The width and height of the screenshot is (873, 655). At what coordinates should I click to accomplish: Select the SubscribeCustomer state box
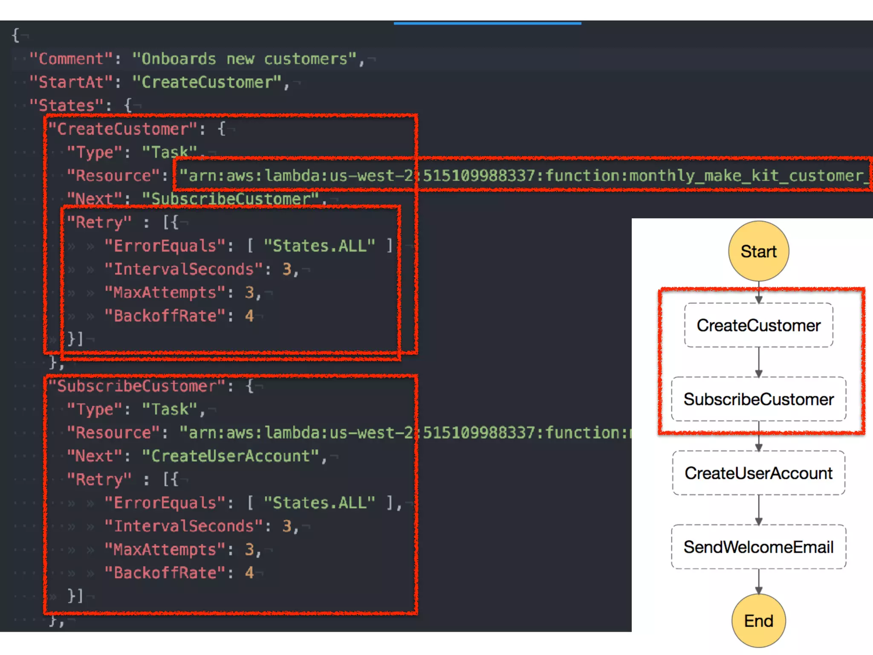[x=758, y=399]
